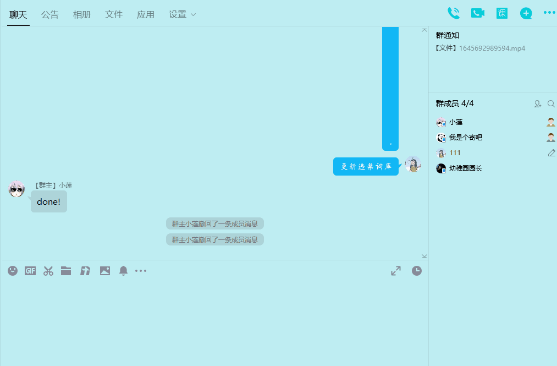Image resolution: width=557 pixels, height=366 pixels.
Task: Edit the group card for member 111
Action: [x=552, y=153]
